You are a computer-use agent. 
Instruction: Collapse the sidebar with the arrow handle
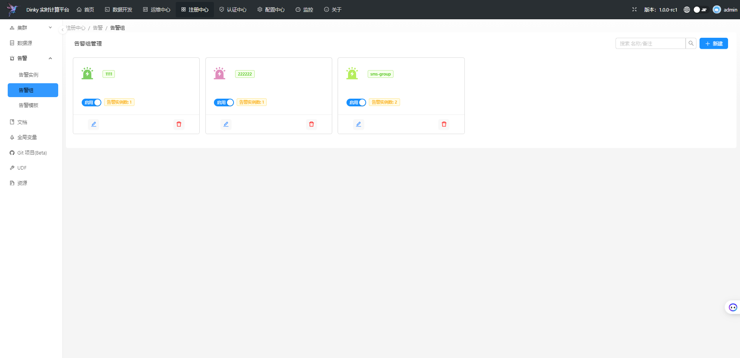pos(62,30)
